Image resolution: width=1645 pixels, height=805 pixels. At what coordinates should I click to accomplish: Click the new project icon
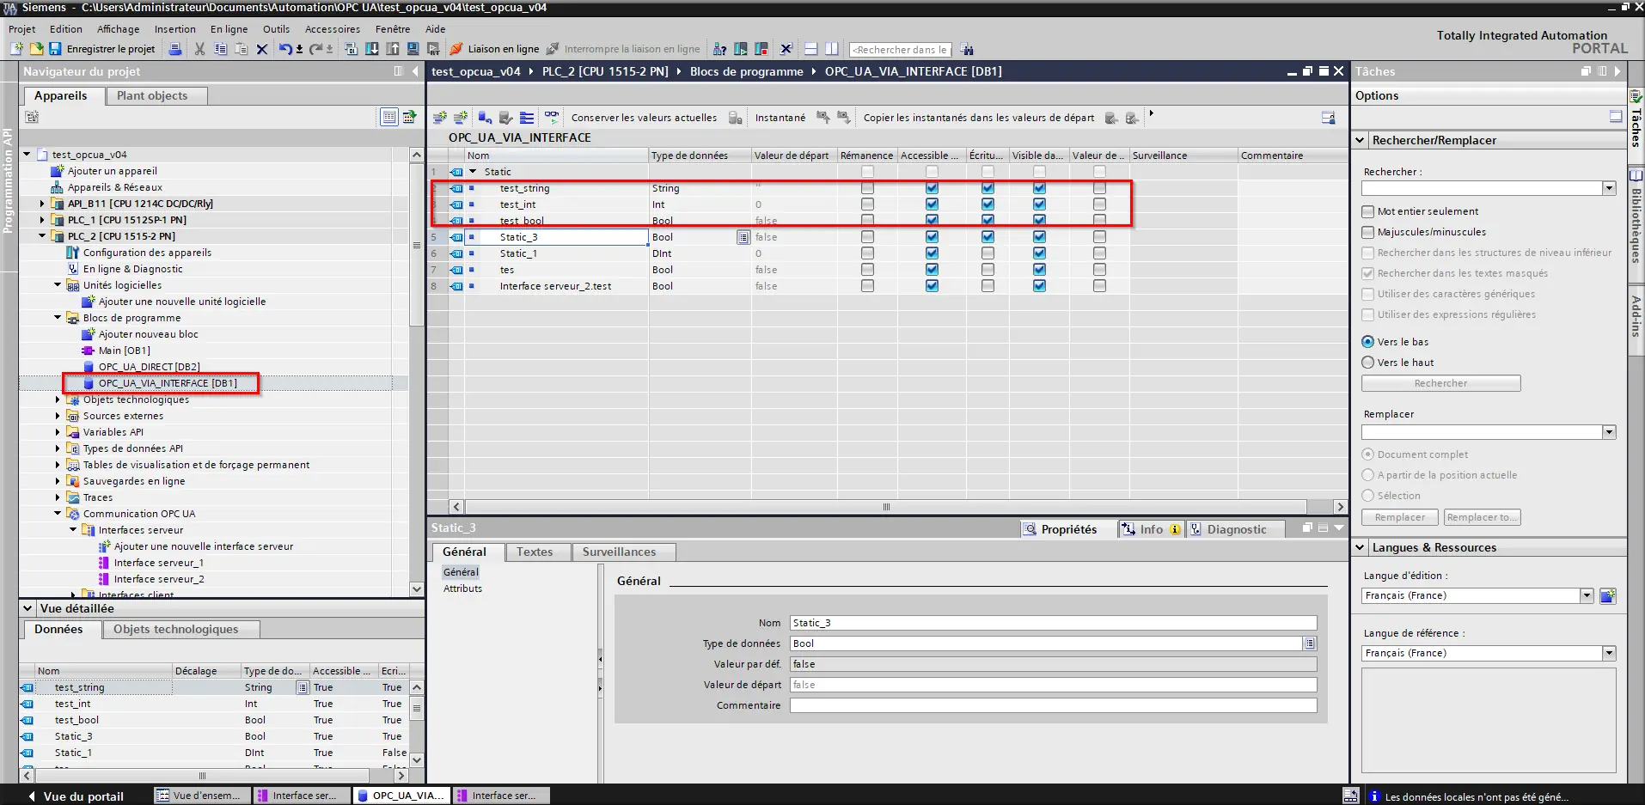16,49
